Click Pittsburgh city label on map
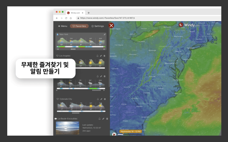Screen dimensions: 228x142 (152, 50)
